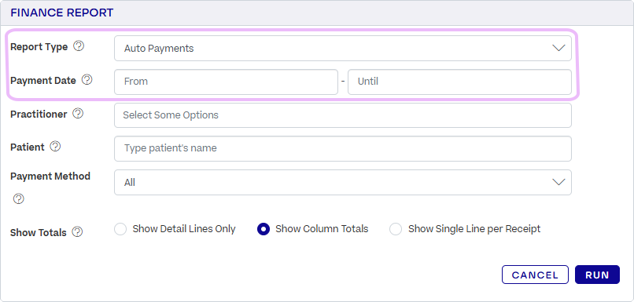The height and width of the screenshot is (302, 634).
Task: Click the Show Totals label
Action: (39, 233)
